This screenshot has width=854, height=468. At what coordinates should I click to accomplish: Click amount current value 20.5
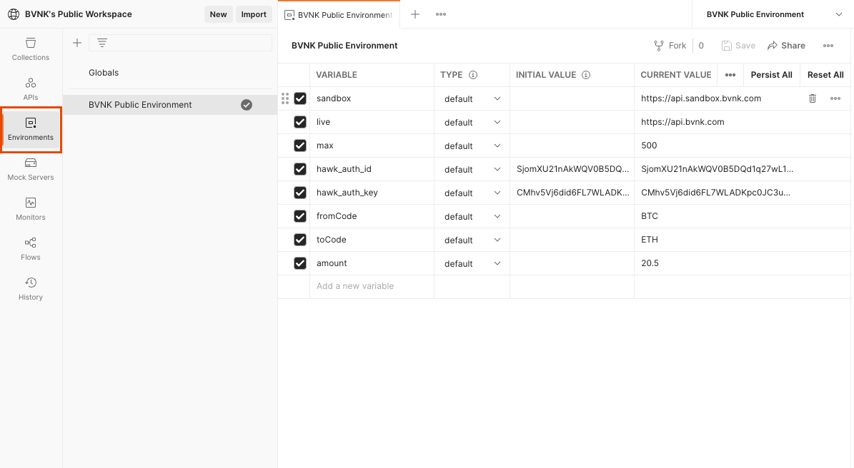(x=650, y=263)
